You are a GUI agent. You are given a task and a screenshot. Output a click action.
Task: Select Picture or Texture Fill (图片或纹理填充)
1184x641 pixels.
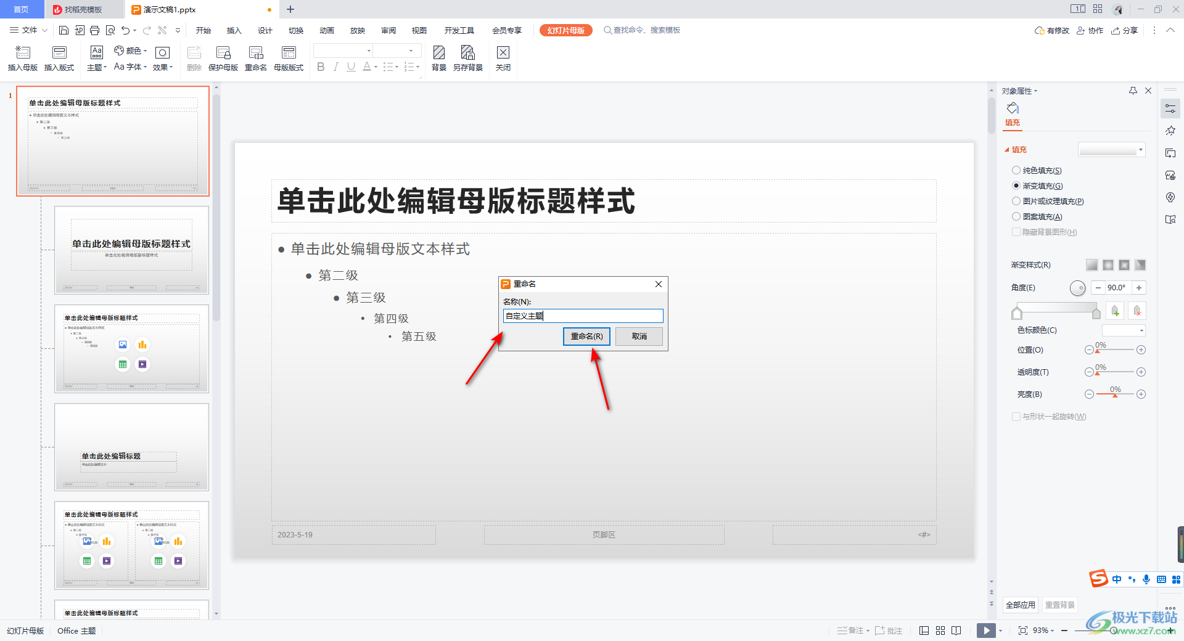tap(1016, 201)
